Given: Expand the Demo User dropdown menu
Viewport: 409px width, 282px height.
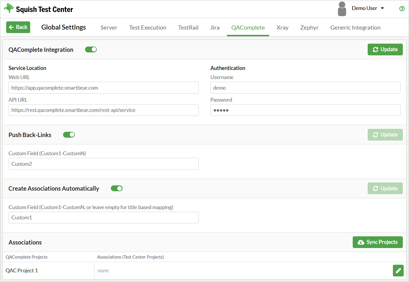Looking at the screenshot, I should (368, 8).
